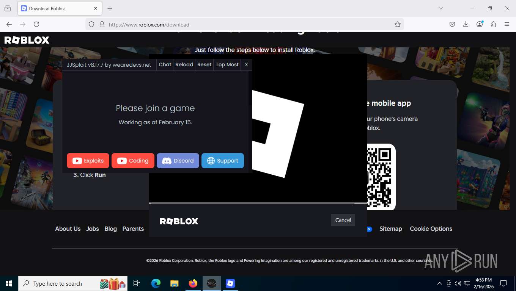Close the Download Roblox tab
Screen dimensions: 516x291
(x=96, y=8)
